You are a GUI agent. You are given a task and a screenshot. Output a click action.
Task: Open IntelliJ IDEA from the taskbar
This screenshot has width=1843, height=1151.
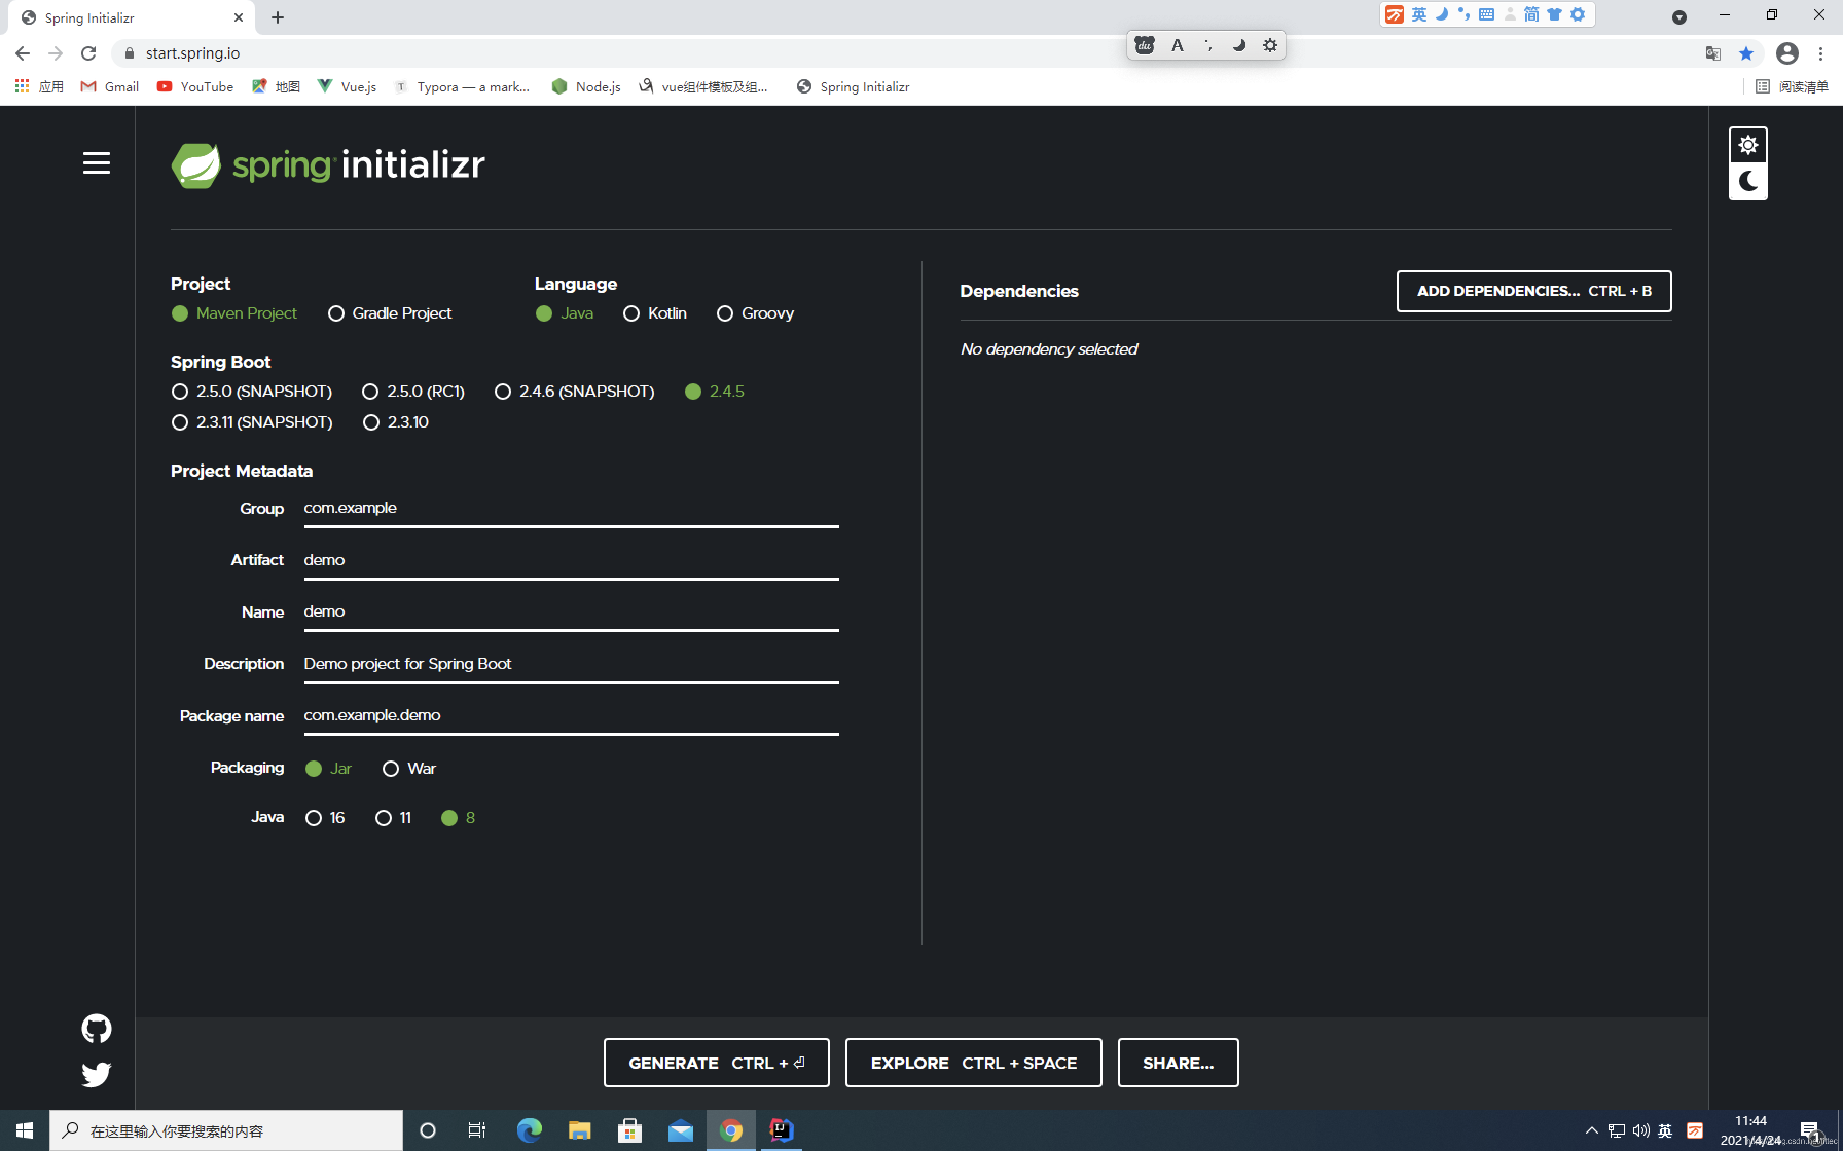click(x=781, y=1130)
